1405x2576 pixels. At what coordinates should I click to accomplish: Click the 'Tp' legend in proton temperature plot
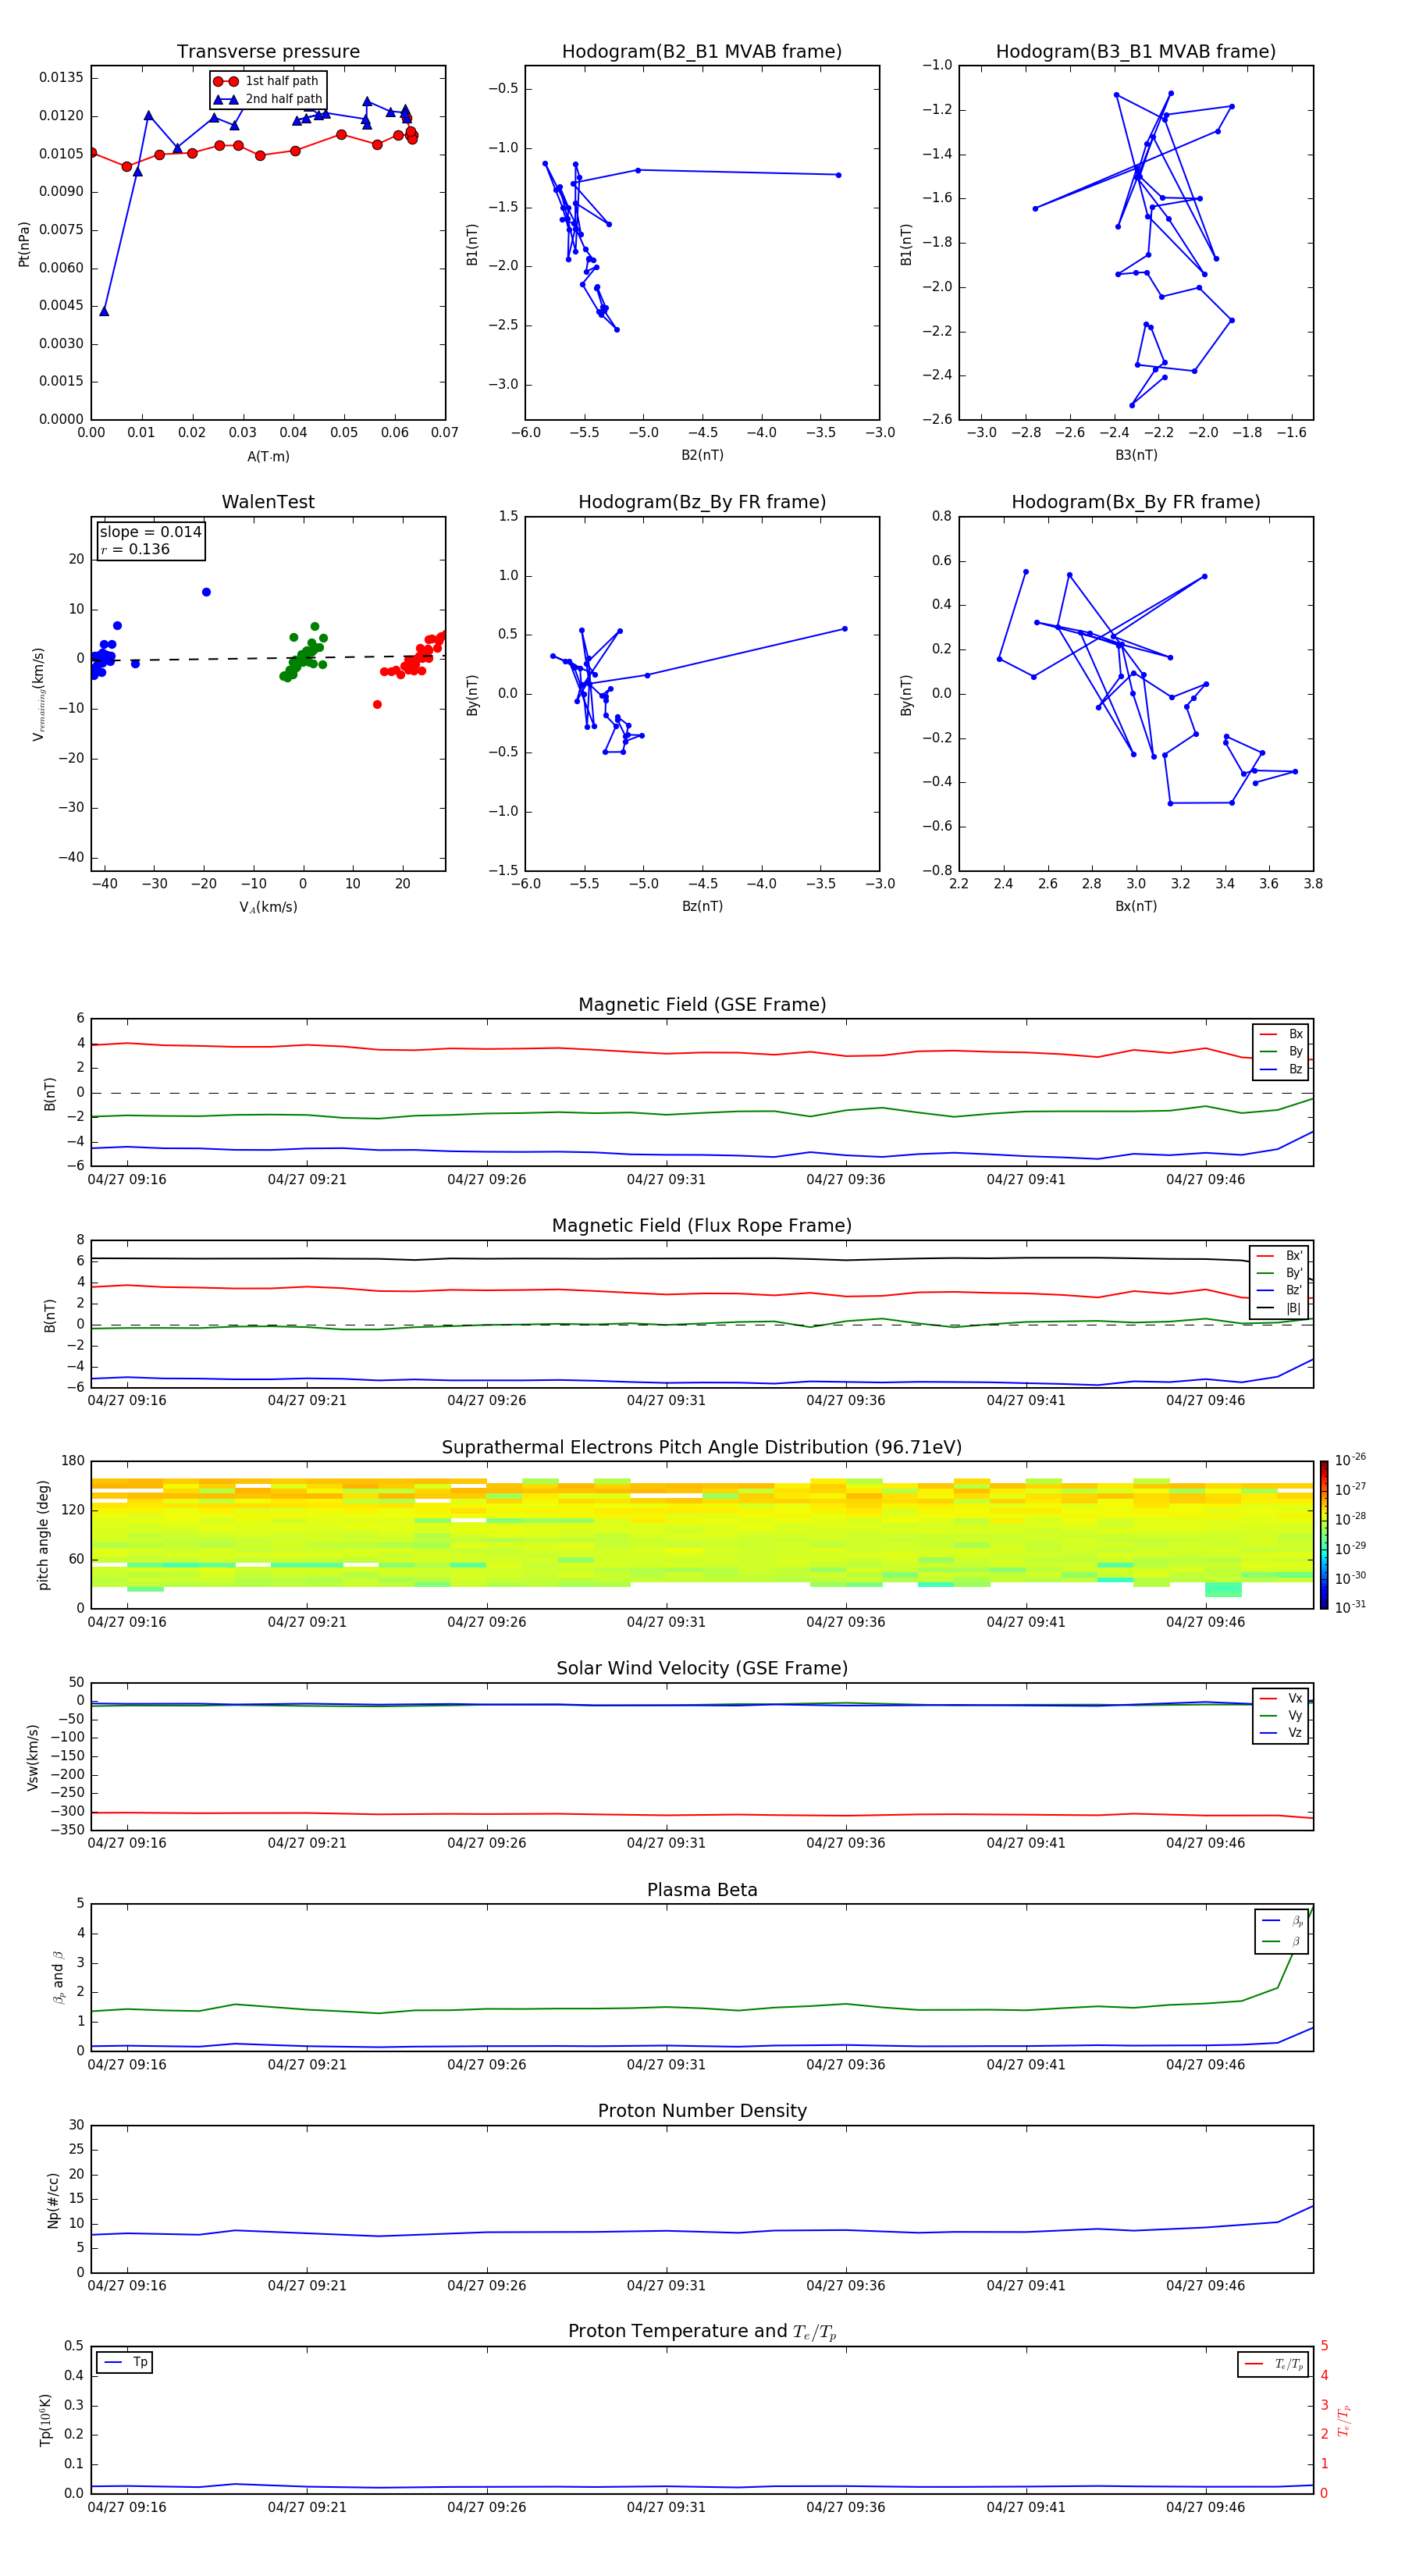tap(125, 2363)
